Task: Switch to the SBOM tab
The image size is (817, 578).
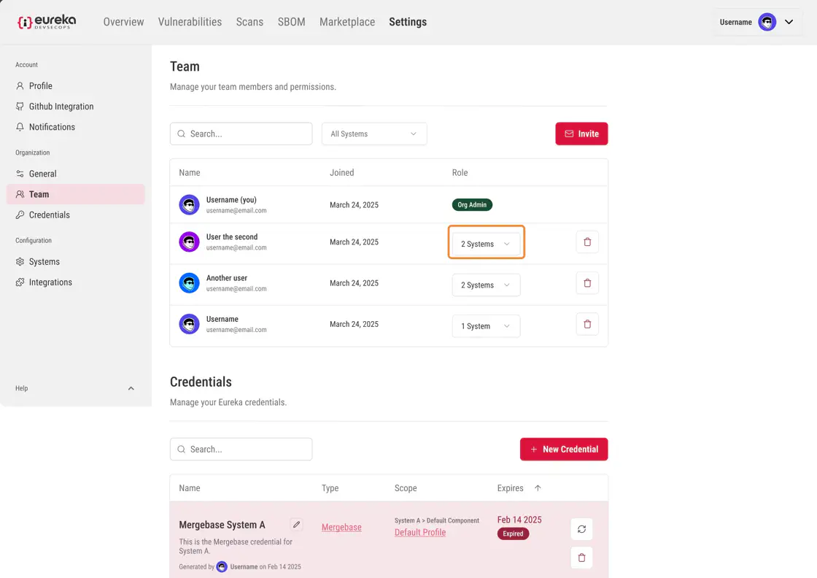Action: pos(291,22)
